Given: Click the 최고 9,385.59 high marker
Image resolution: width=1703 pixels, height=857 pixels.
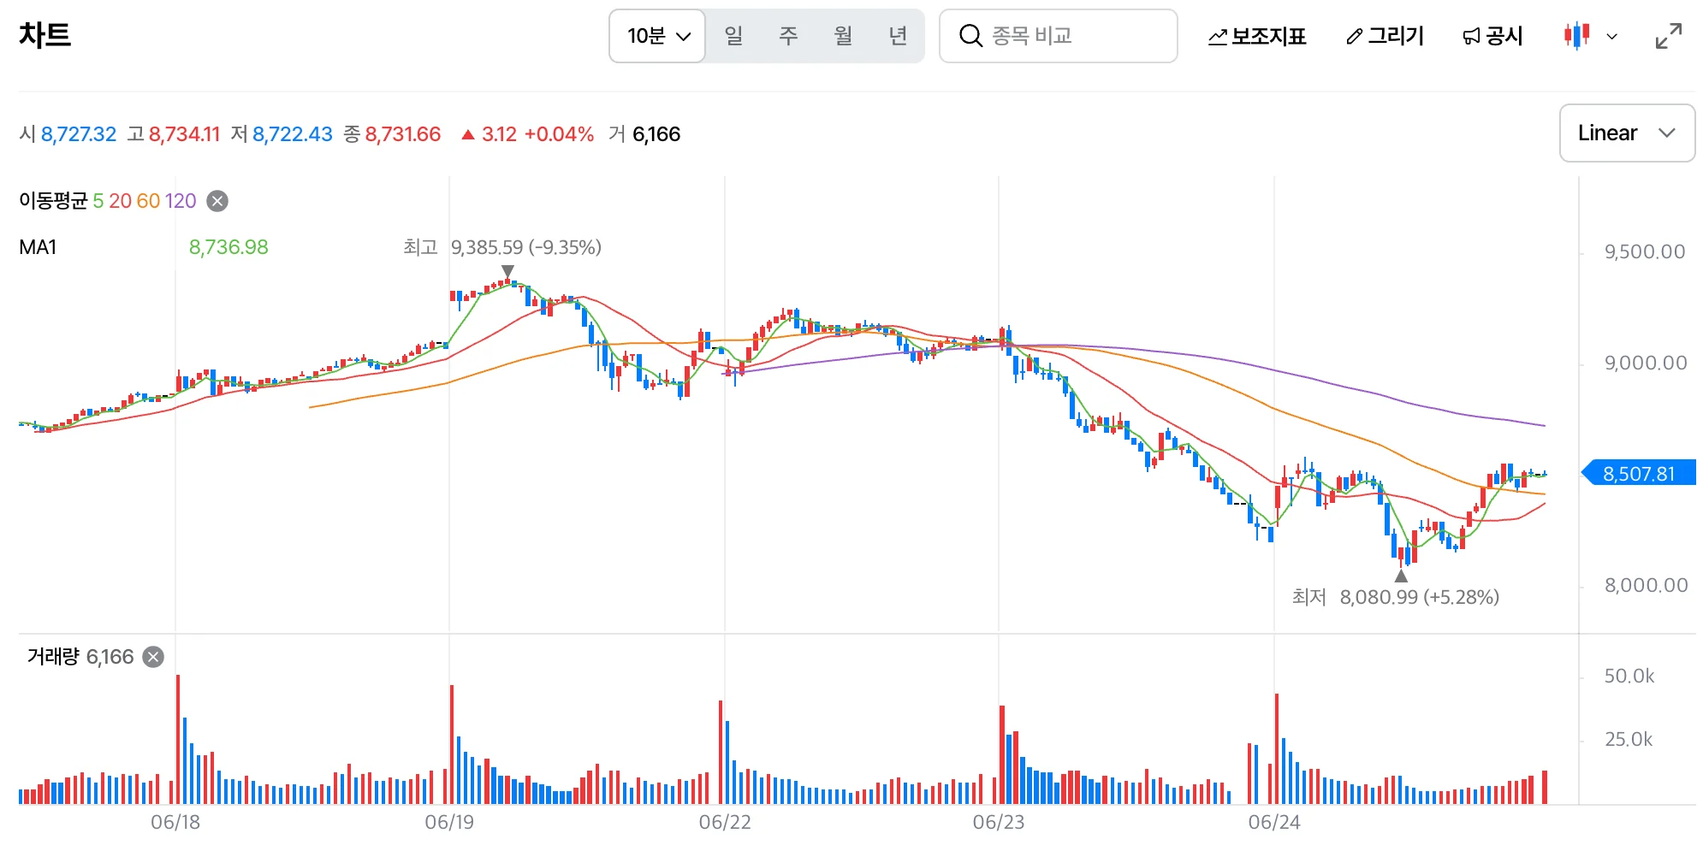Looking at the screenshot, I should (502, 247).
